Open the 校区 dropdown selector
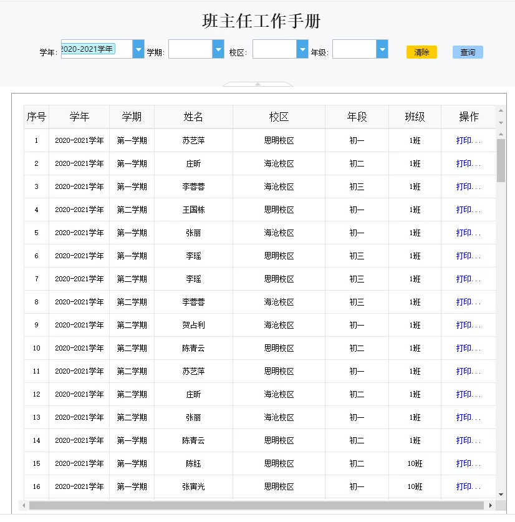 [x=302, y=49]
